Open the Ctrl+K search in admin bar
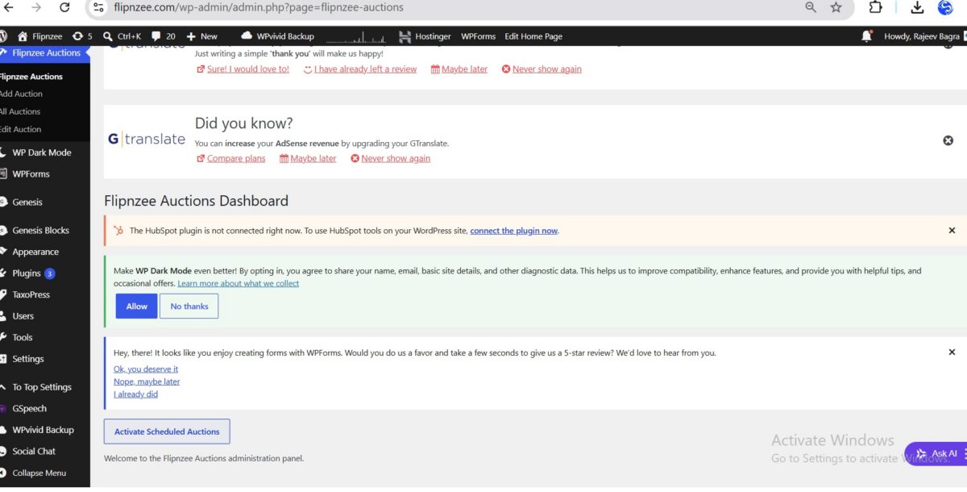This screenshot has height=492, width=967. [x=123, y=36]
